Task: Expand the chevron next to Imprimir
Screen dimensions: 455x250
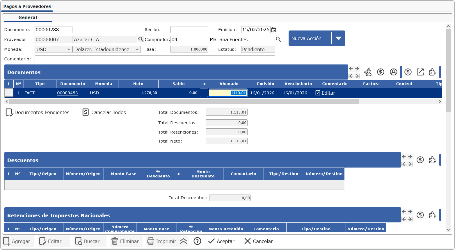Action: tap(183, 241)
